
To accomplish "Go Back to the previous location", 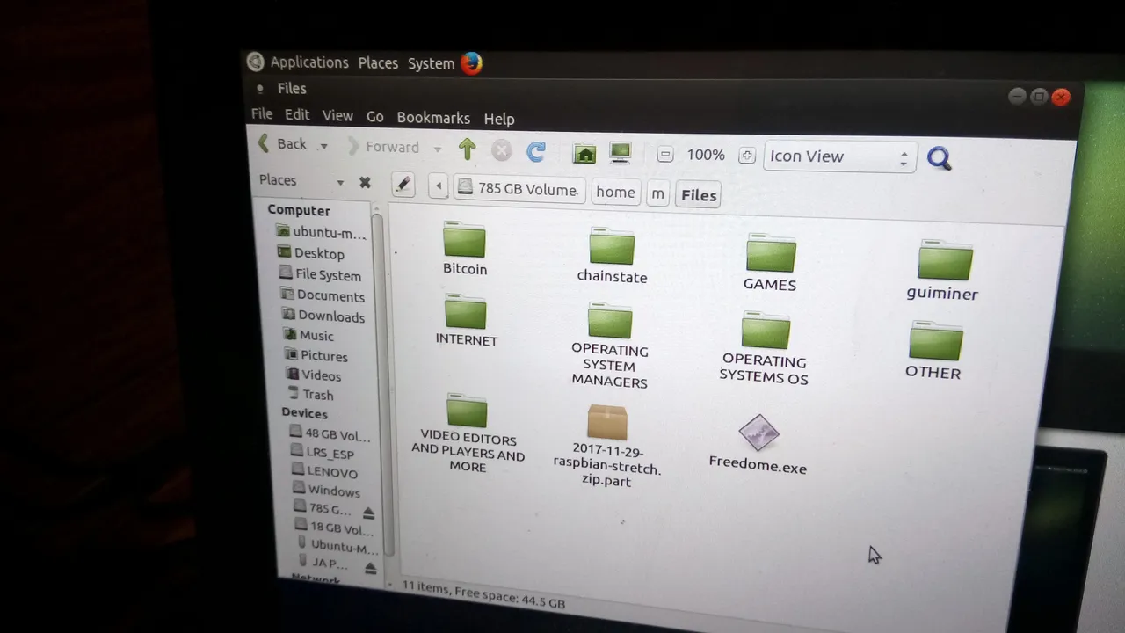I will pos(282,144).
